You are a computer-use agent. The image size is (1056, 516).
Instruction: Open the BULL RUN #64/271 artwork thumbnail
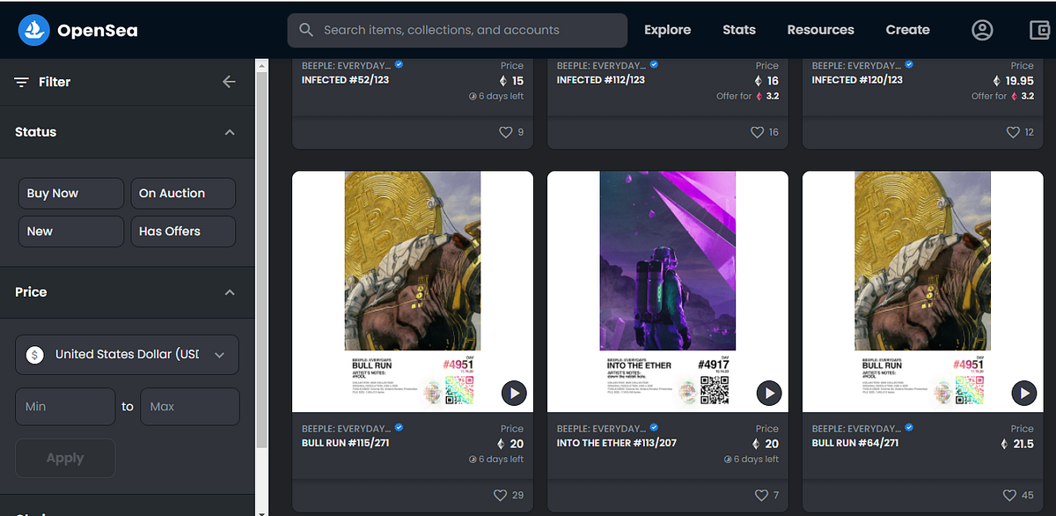click(923, 291)
